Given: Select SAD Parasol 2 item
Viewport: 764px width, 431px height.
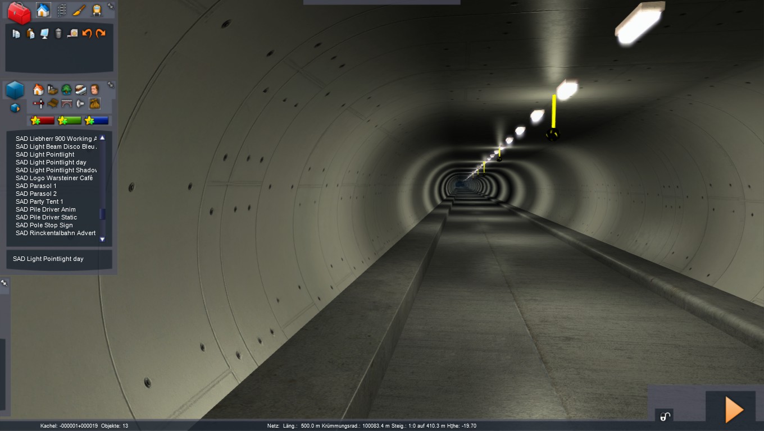Looking at the screenshot, I should [36, 194].
